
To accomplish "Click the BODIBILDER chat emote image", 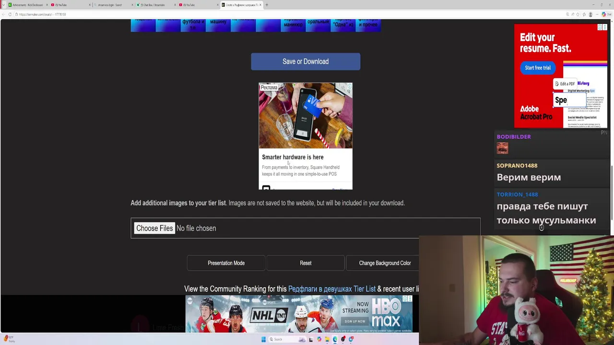I will click(x=502, y=148).
